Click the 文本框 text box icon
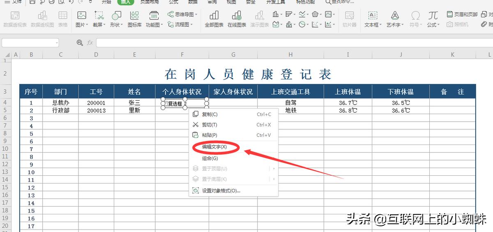Screen dimensions: 493x232 [x=373, y=16]
